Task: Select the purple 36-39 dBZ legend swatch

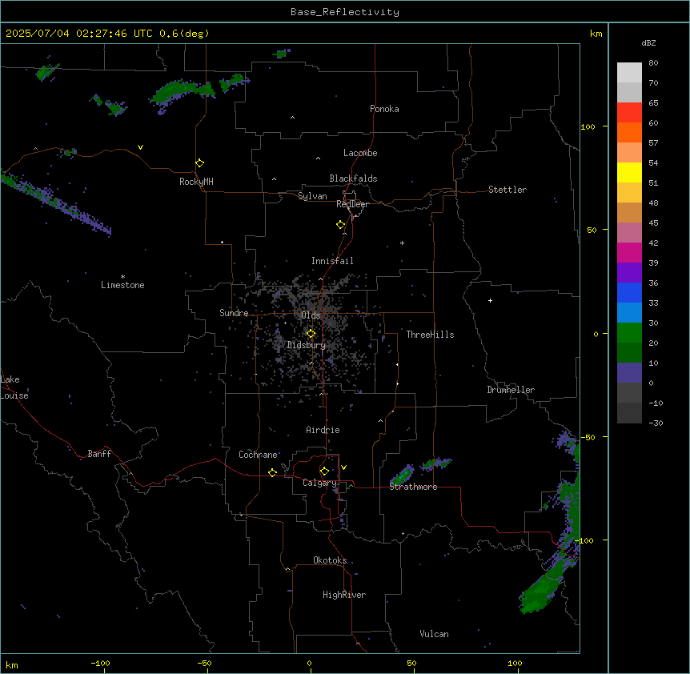Action: coord(629,272)
